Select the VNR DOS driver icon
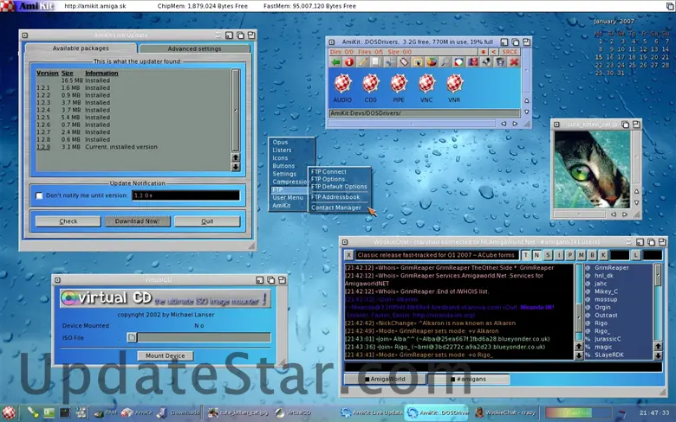The height and width of the screenshot is (422, 676). [x=454, y=87]
